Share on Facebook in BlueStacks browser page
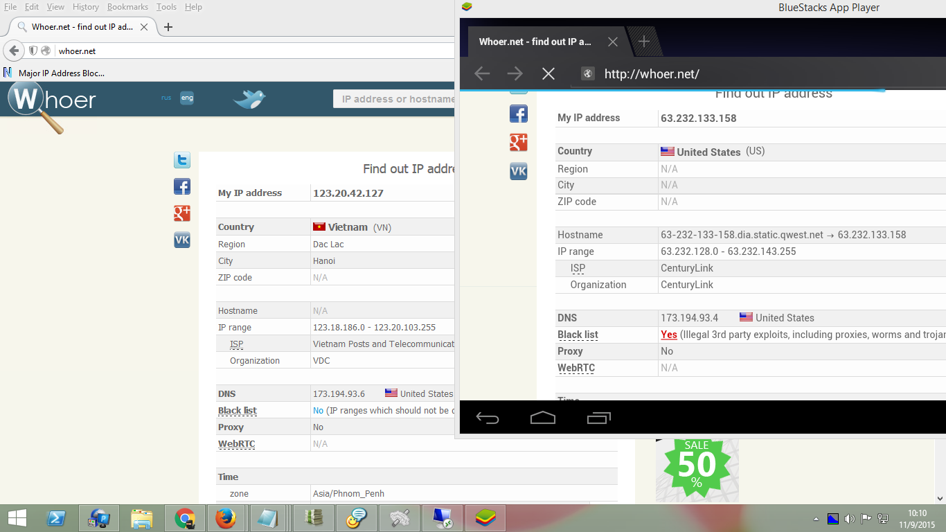This screenshot has width=946, height=532. (518, 114)
